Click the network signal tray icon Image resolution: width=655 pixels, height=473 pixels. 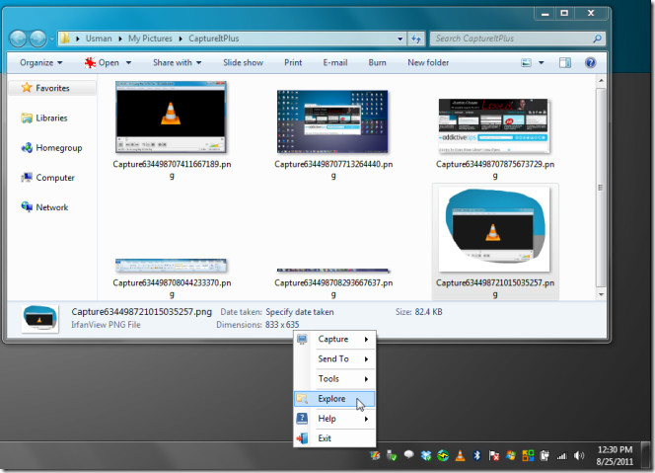point(560,456)
